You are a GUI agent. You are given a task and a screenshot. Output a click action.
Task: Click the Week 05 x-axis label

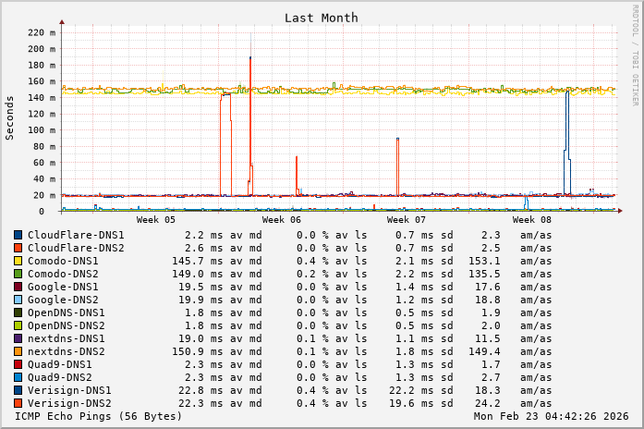coord(155,220)
